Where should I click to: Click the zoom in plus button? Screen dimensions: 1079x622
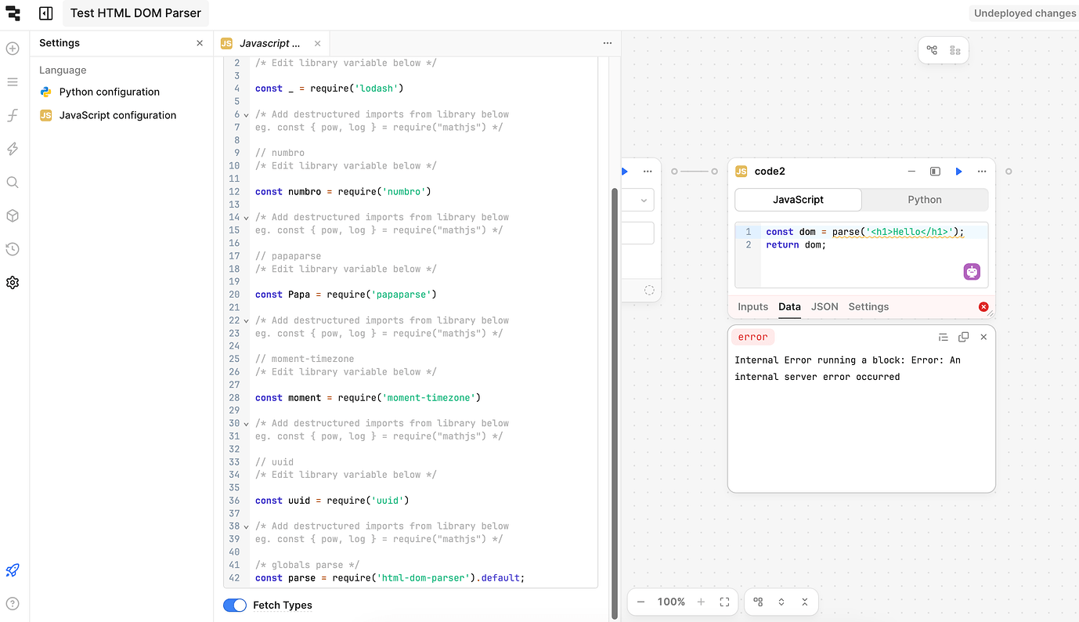[701, 602]
